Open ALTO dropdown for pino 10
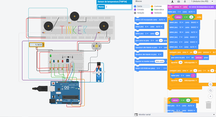Viewport: 216px width, 117px height. coord(194,32)
